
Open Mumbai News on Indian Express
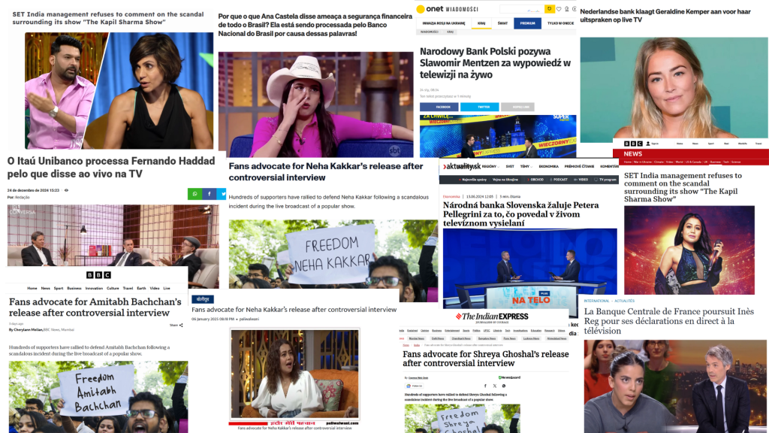click(x=416, y=338)
